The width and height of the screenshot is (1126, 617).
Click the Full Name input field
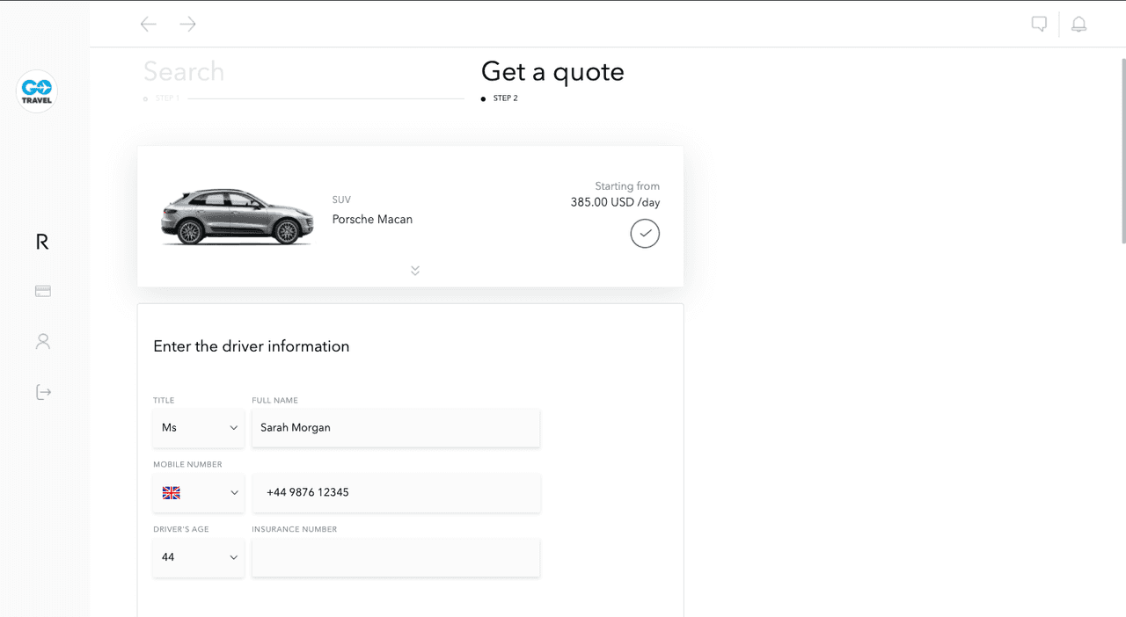[x=396, y=428]
